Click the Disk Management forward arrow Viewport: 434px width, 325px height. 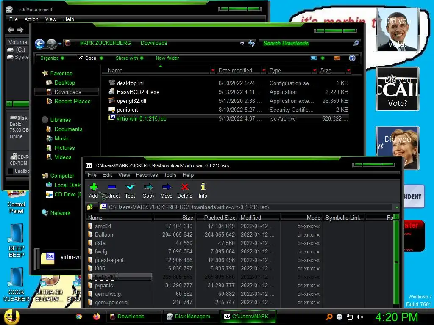20,30
